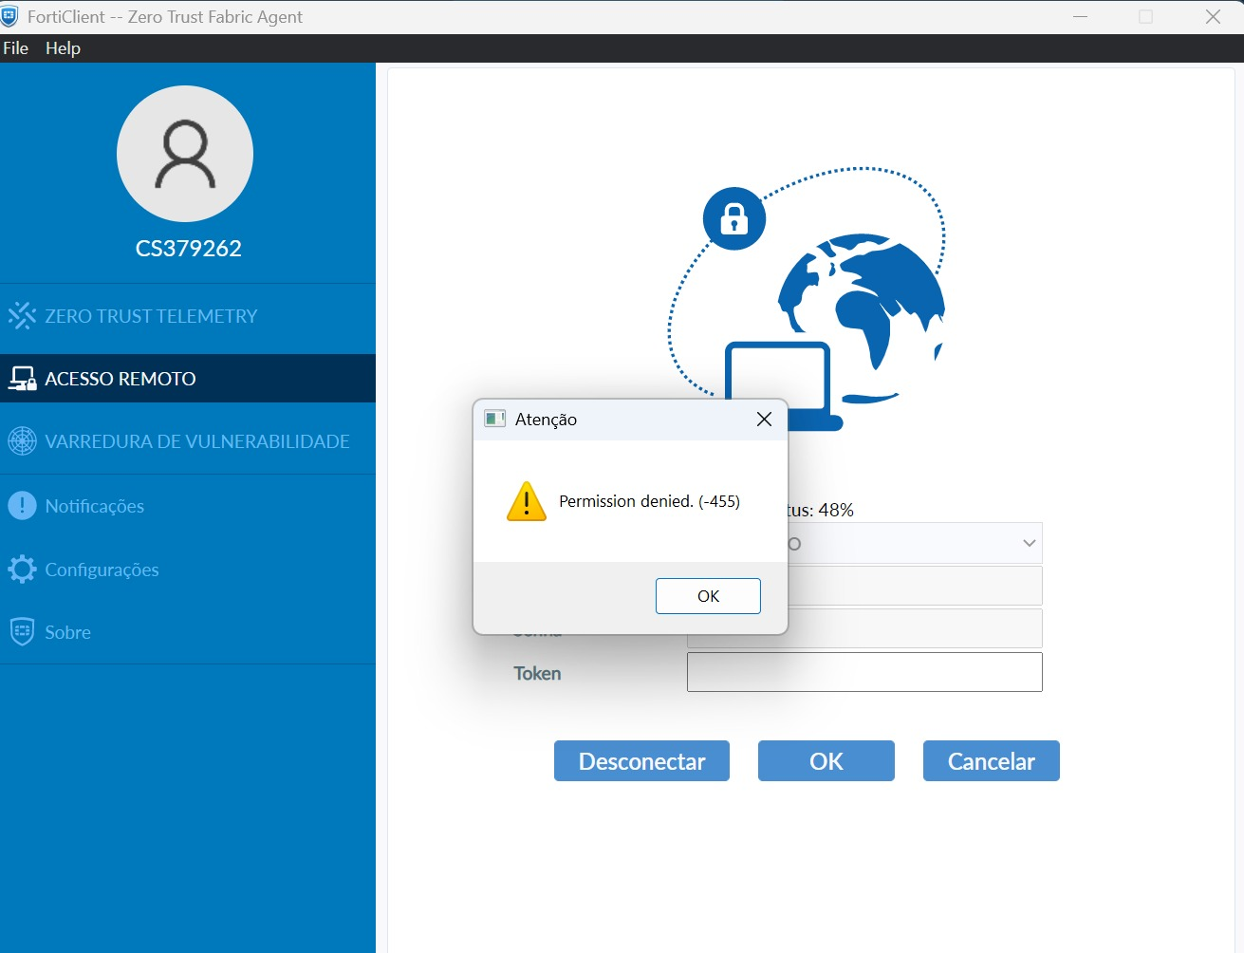This screenshot has width=1244, height=953.
Task: Close the FortiClient window
Action: pos(1213,17)
